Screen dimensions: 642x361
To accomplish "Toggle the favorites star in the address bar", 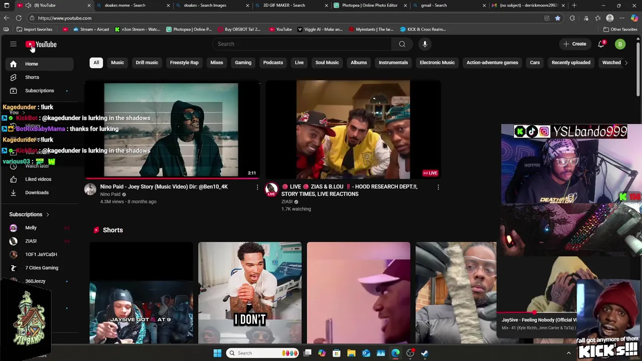I will pyautogui.click(x=557, y=18).
